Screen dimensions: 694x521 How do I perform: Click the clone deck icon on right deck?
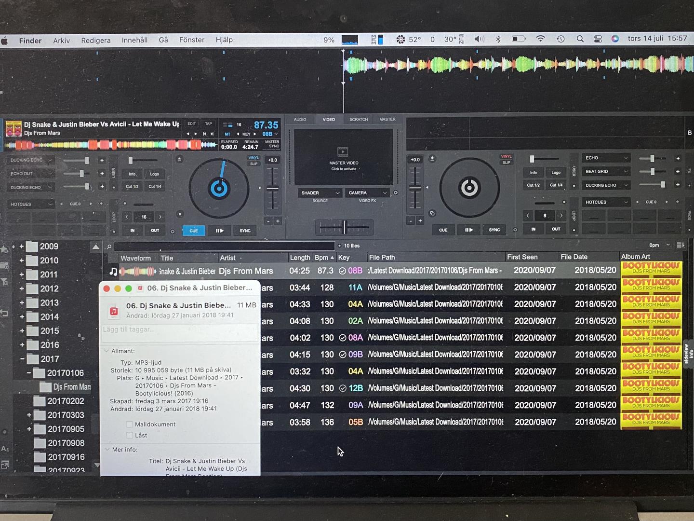(432, 213)
